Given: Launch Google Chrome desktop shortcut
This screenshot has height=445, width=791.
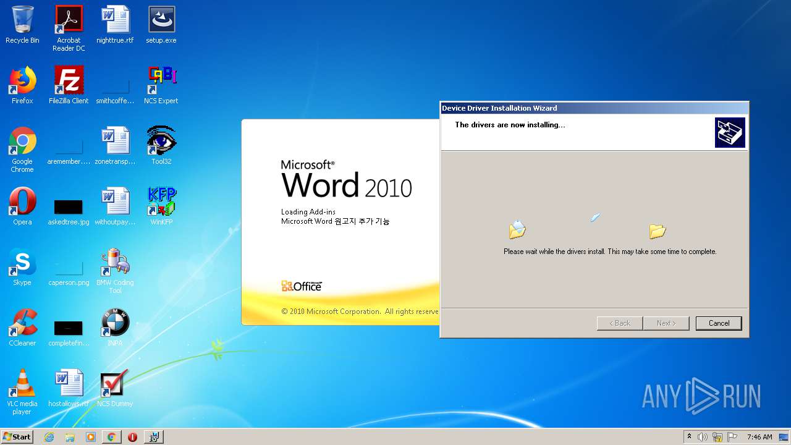Looking at the screenshot, I should [22, 150].
